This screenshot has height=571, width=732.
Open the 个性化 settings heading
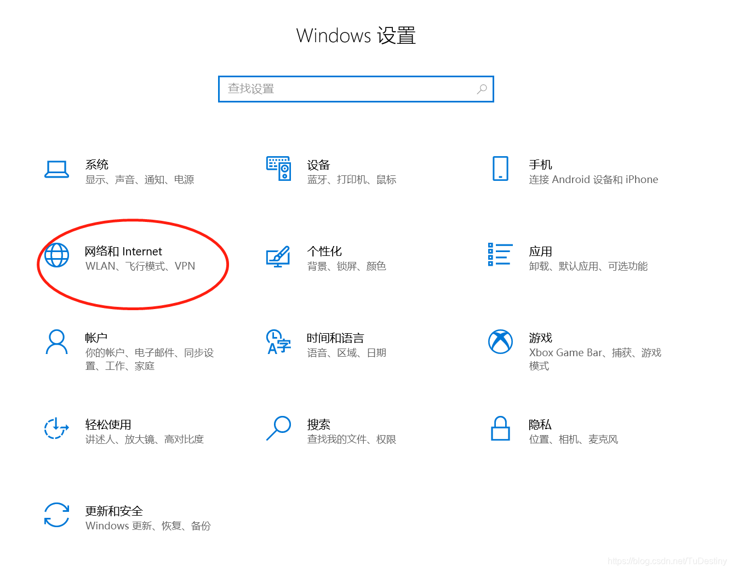click(324, 252)
